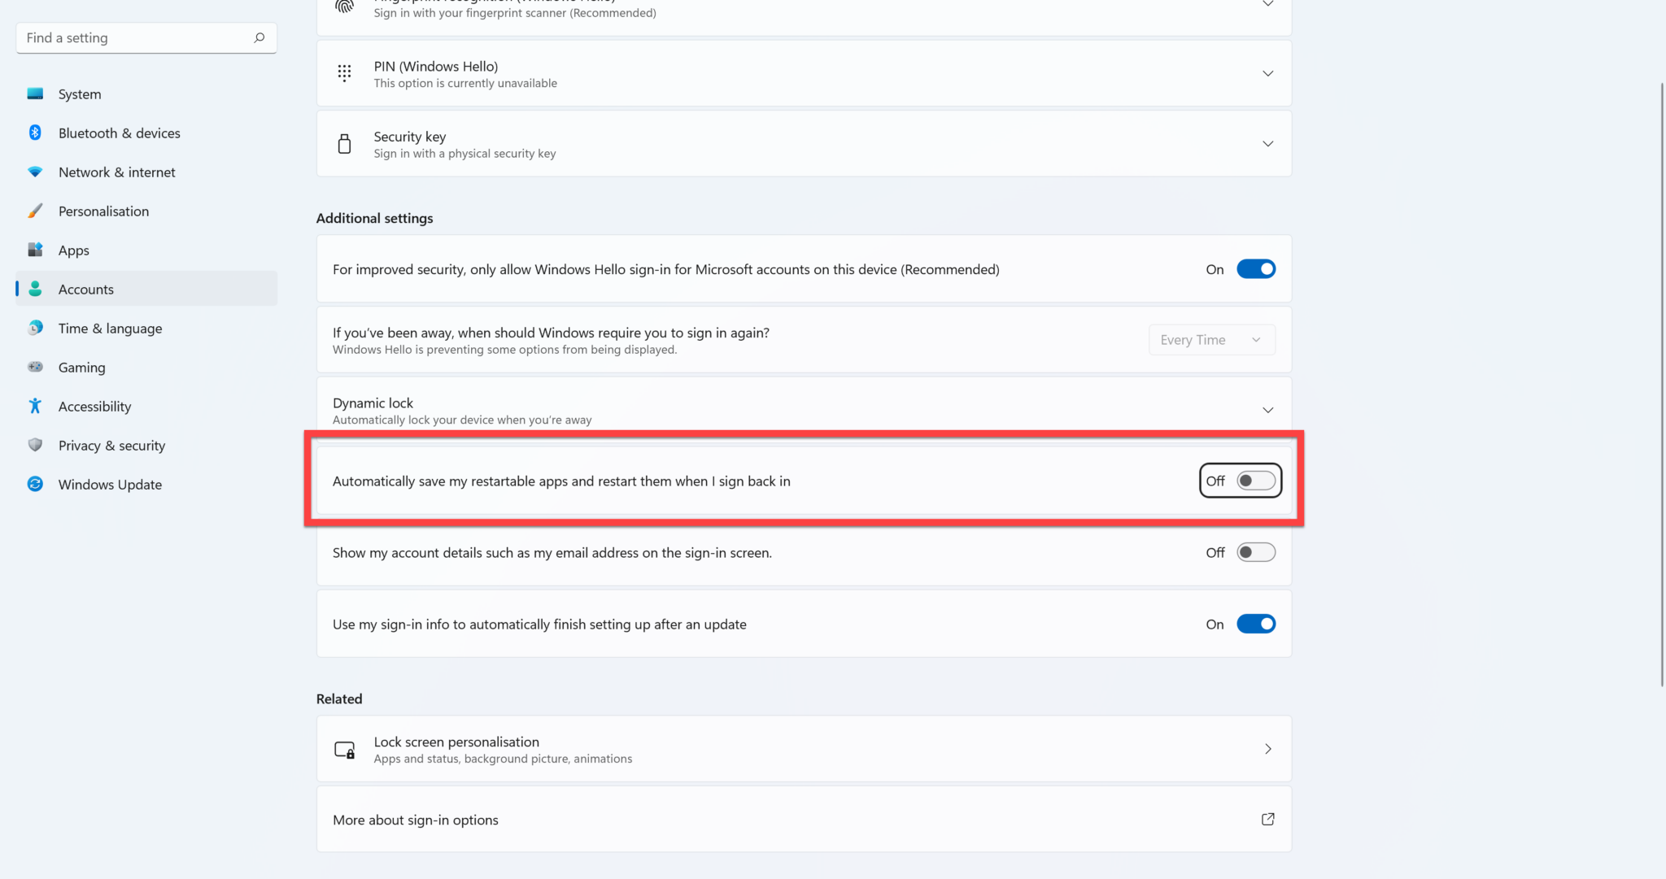The height and width of the screenshot is (879, 1666).
Task: Click the Windows Update sync icon
Action: [35, 484]
